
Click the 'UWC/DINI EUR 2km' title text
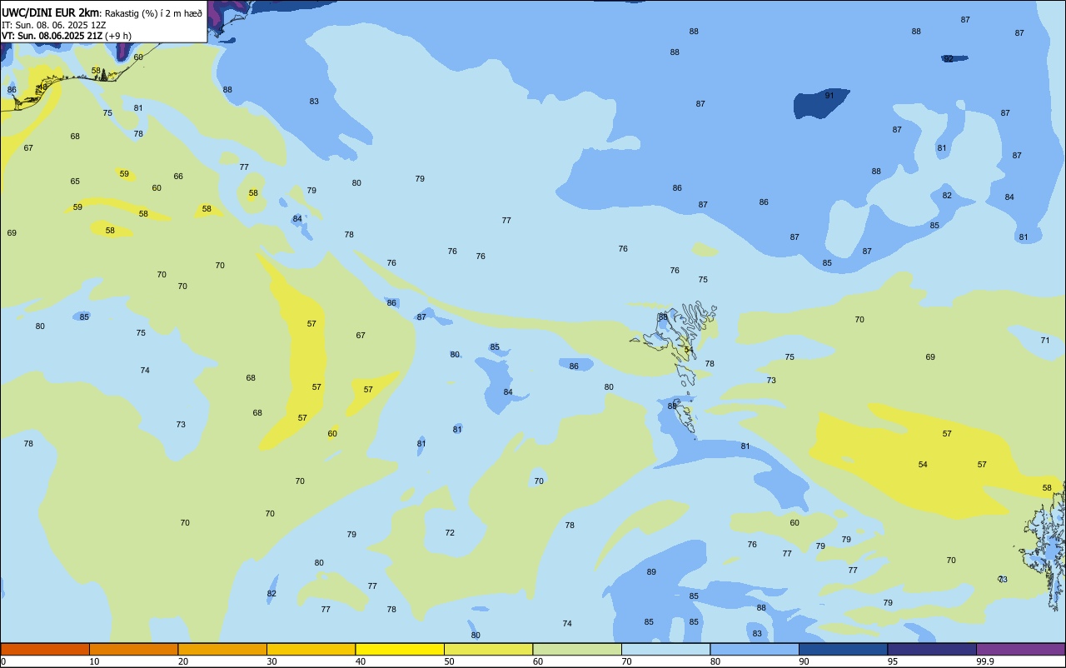tap(50, 12)
